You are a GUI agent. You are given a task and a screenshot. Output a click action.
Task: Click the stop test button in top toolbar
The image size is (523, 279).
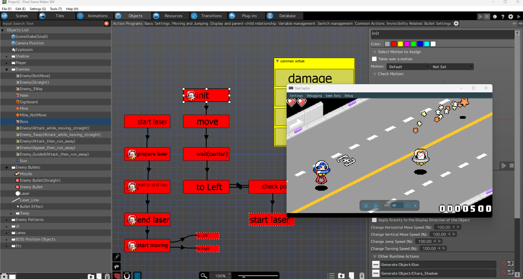coord(487,16)
